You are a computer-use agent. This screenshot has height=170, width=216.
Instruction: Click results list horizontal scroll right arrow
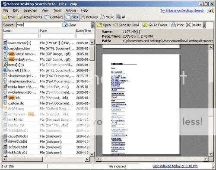click(87, 159)
